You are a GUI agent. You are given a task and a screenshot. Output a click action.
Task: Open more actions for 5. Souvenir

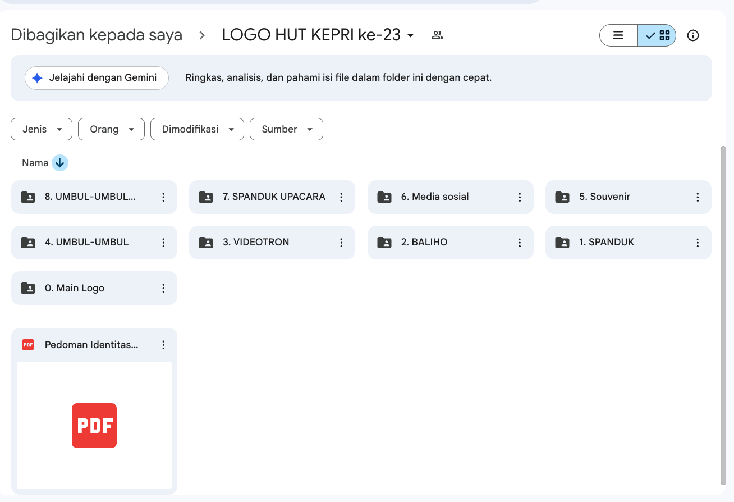[698, 197]
